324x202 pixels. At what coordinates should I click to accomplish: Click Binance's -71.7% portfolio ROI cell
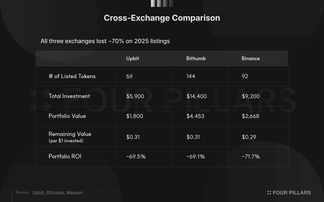[251, 156]
